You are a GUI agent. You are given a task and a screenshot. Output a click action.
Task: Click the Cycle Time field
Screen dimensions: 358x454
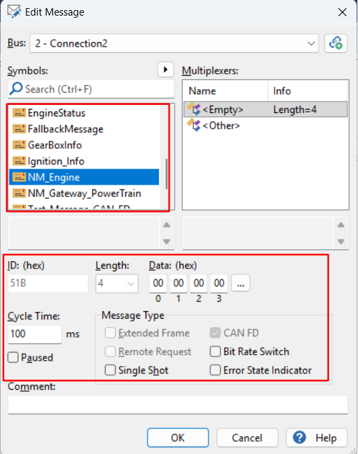pyautogui.click(x=35, y=334)
